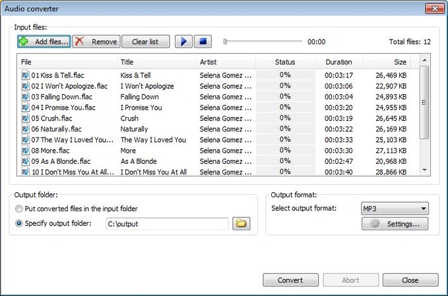Click size value 27,113 KB
Viewport: 448px width, 296px height.
tap(391, 151)
